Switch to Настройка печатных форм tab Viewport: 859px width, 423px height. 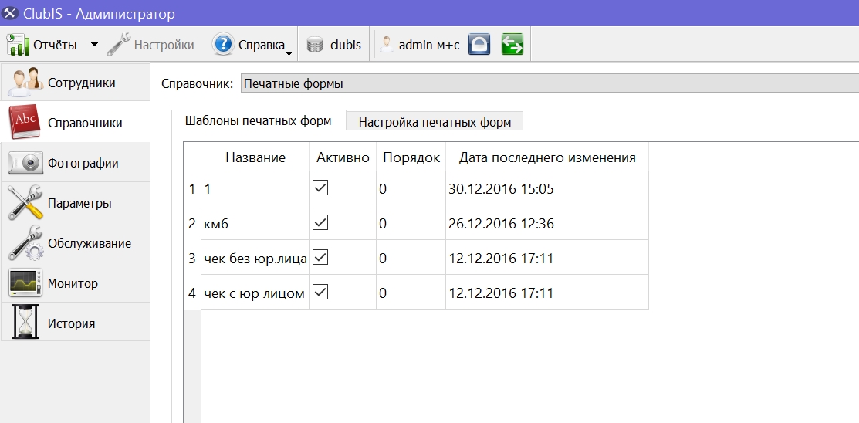(435, 122)
